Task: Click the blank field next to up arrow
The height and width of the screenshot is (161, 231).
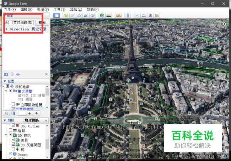Action: click(22, 113)
